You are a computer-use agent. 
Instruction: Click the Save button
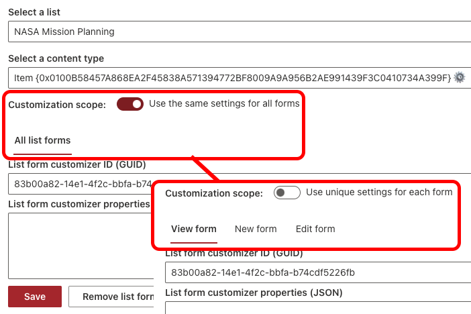pyautogui.click(x=35, y=297)
